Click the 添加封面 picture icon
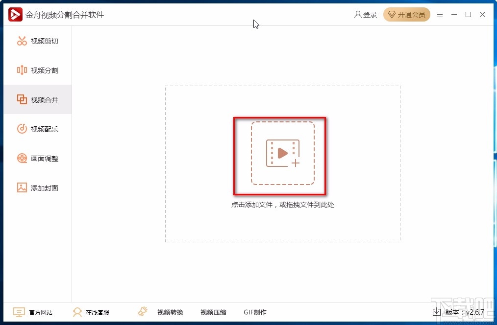 point(22,187)
